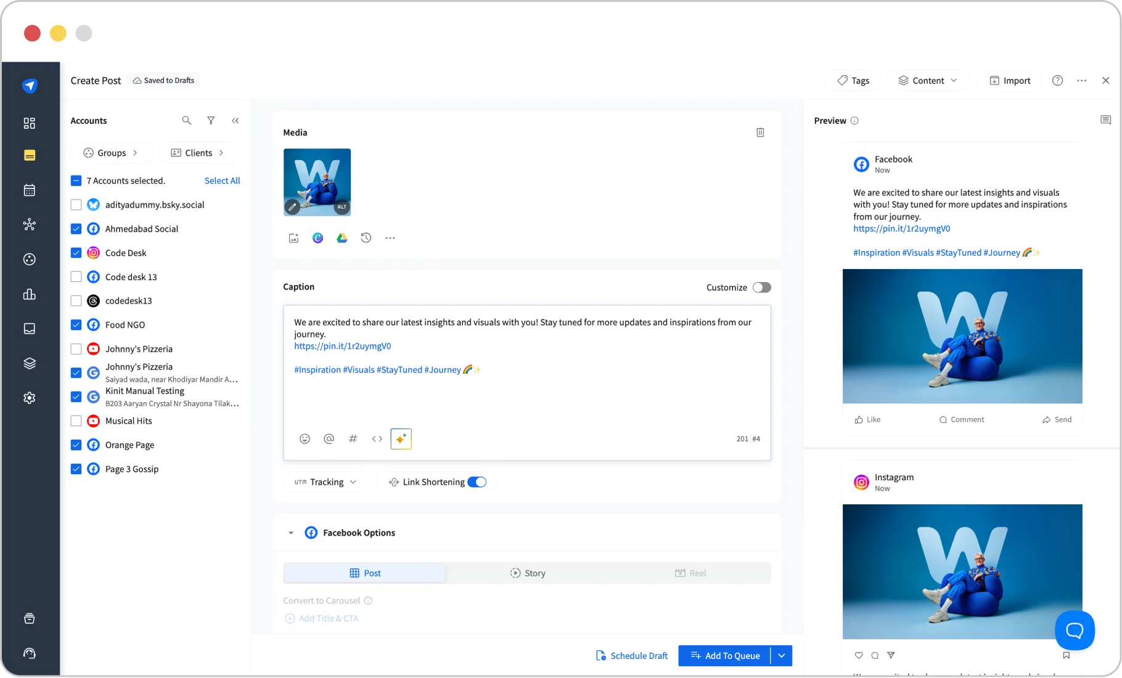This screenshot has width=1122, height=678.
Task: Open the calendar icon in the left sidebar
Action: coord(29,190)
